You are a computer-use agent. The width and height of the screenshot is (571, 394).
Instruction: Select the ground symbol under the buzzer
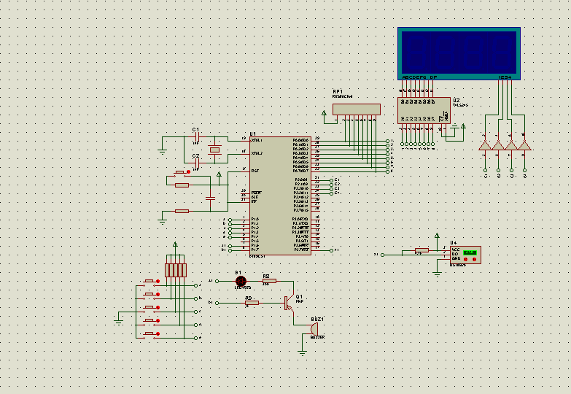[x=302, y=352]
